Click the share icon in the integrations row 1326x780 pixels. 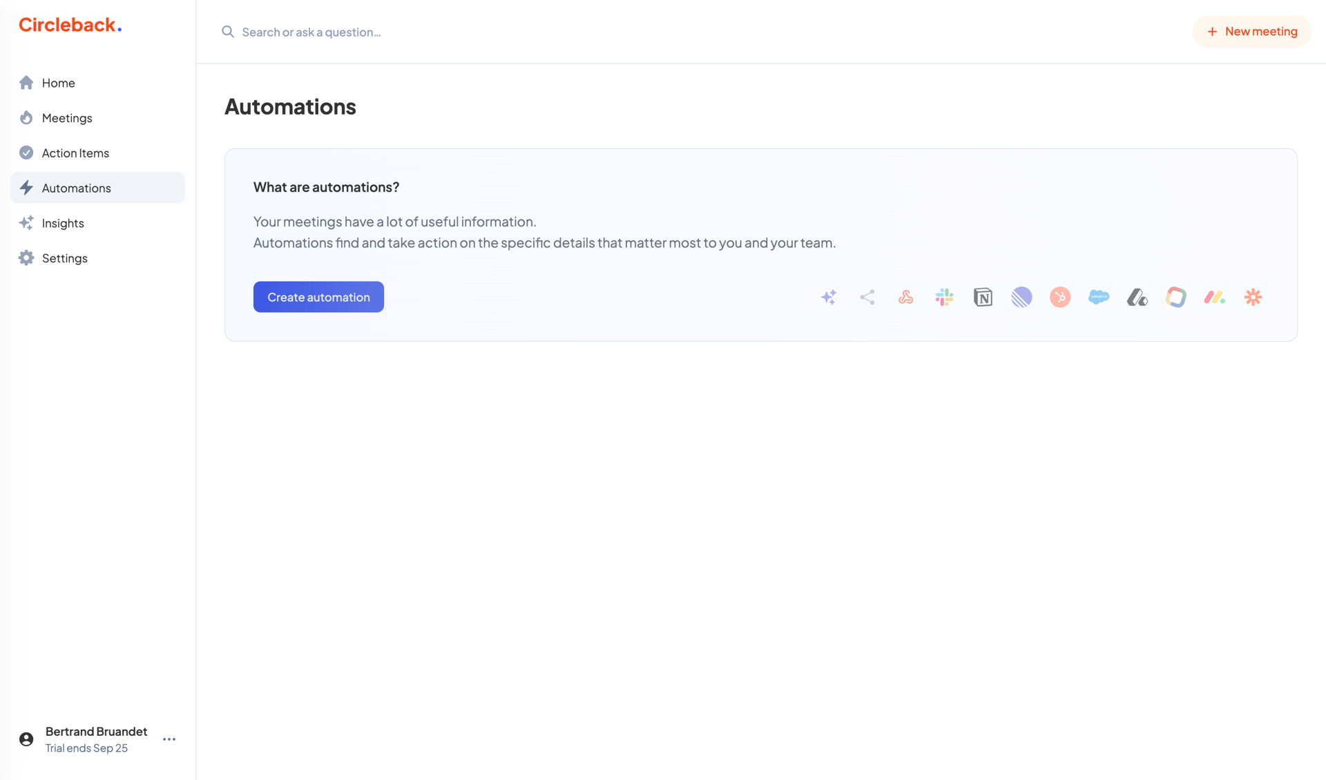coord(867,297)
